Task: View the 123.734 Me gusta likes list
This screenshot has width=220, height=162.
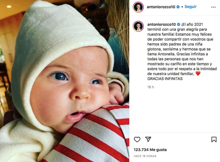Action: click(x=150, y=150)
